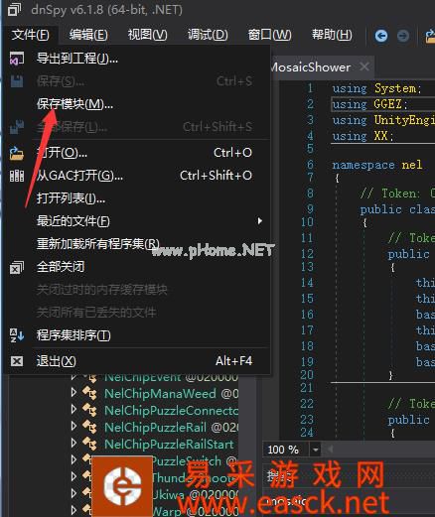Click the open folder icon beside 打开(O)

(17, 153)
